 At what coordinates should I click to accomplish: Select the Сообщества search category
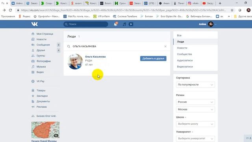[195, 54]
